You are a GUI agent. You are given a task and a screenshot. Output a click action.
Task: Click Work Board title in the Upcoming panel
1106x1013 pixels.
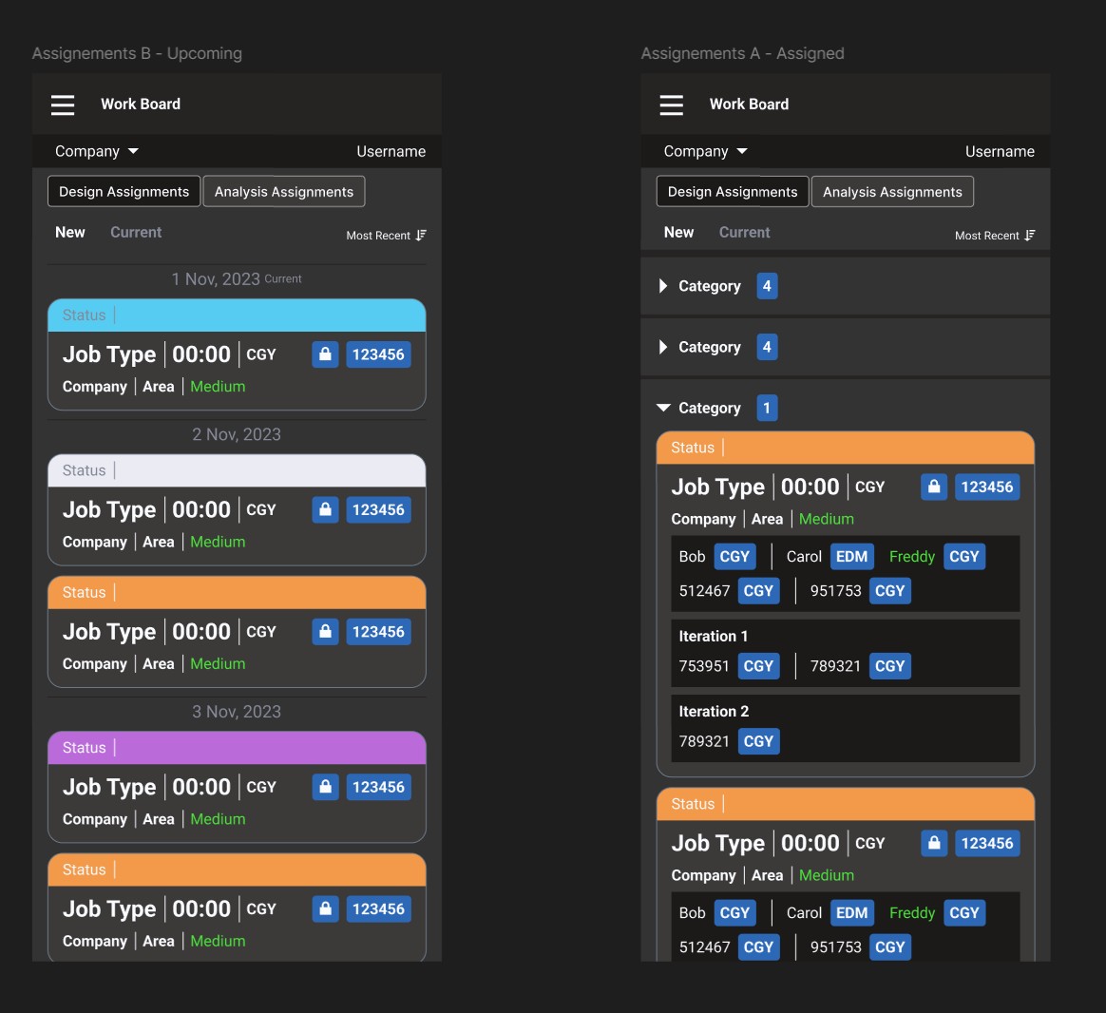[141, 105]
